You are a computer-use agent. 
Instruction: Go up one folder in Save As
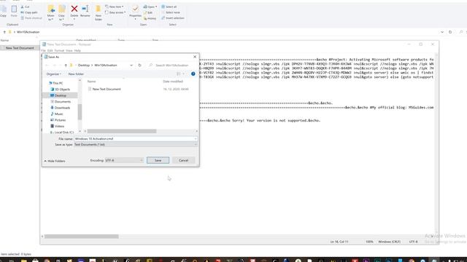[66, 65]
